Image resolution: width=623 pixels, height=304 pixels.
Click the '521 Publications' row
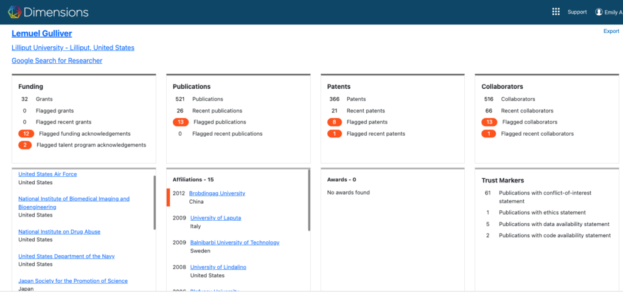[199, 99]
